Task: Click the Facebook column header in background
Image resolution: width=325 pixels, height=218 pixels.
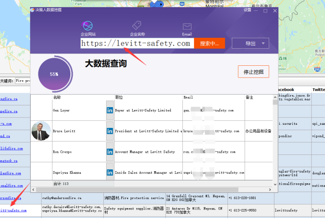Action: point(294,90)
